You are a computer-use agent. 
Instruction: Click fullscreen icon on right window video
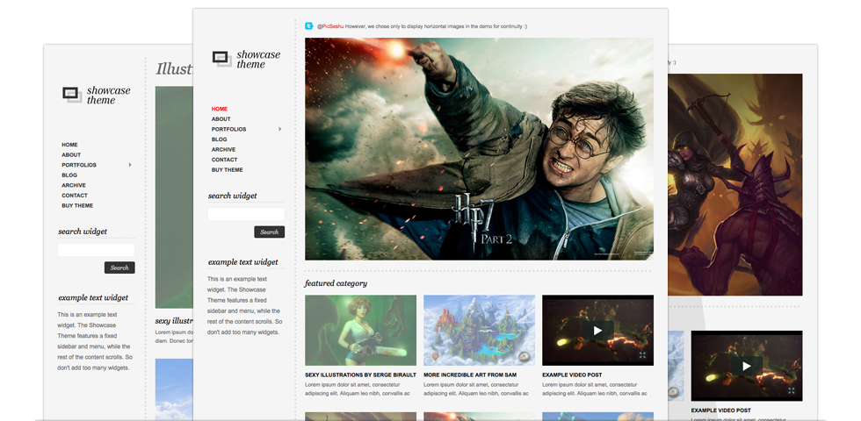(792, 390)
